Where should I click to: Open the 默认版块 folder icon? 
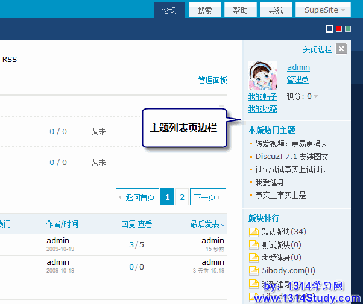pos(254,232)
